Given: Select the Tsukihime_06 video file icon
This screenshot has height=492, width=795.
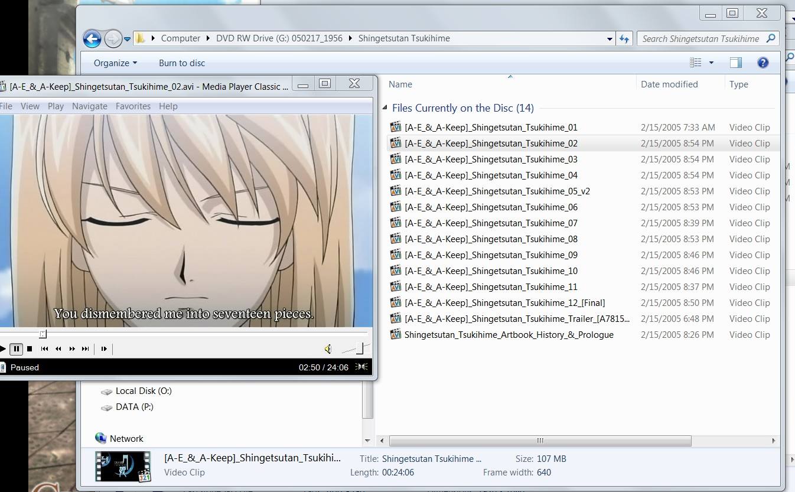Looking at the screenshot, I should 396,207.
